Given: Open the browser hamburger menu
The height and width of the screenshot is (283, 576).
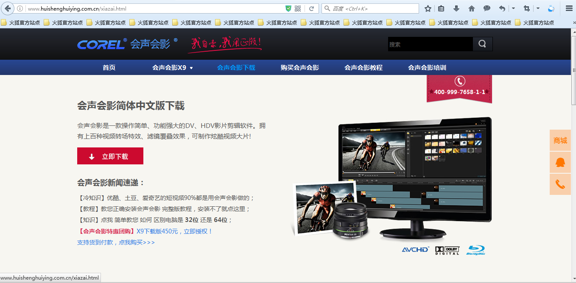Looking at the screenshot, I should coord(569,8).
